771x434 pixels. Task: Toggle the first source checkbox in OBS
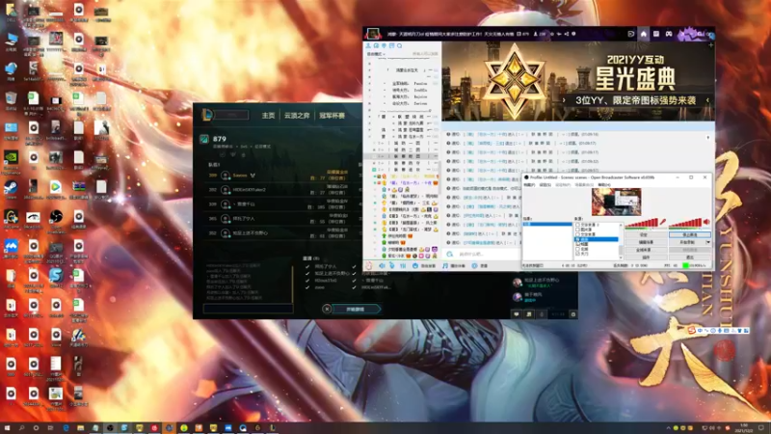577,225
